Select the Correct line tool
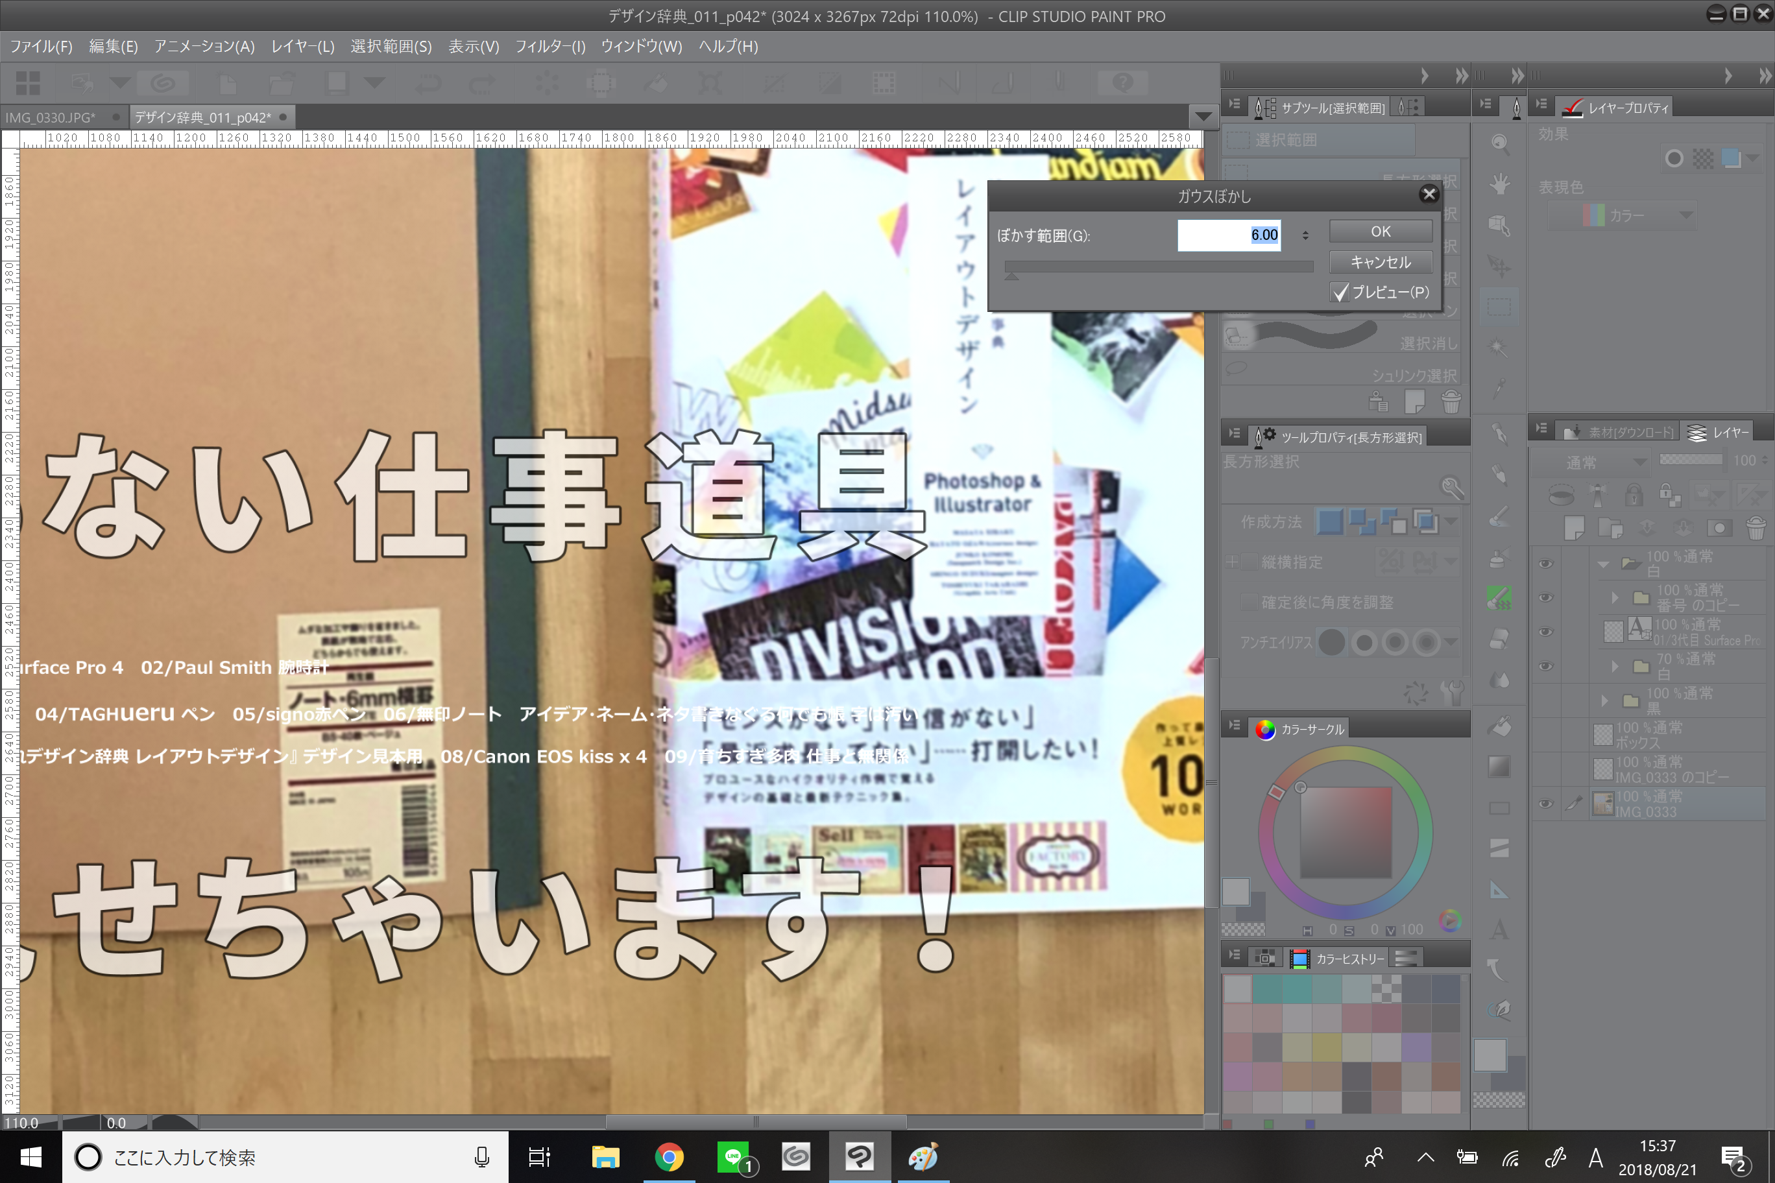The image size is (1775, 1183). coord(1499,1009)
